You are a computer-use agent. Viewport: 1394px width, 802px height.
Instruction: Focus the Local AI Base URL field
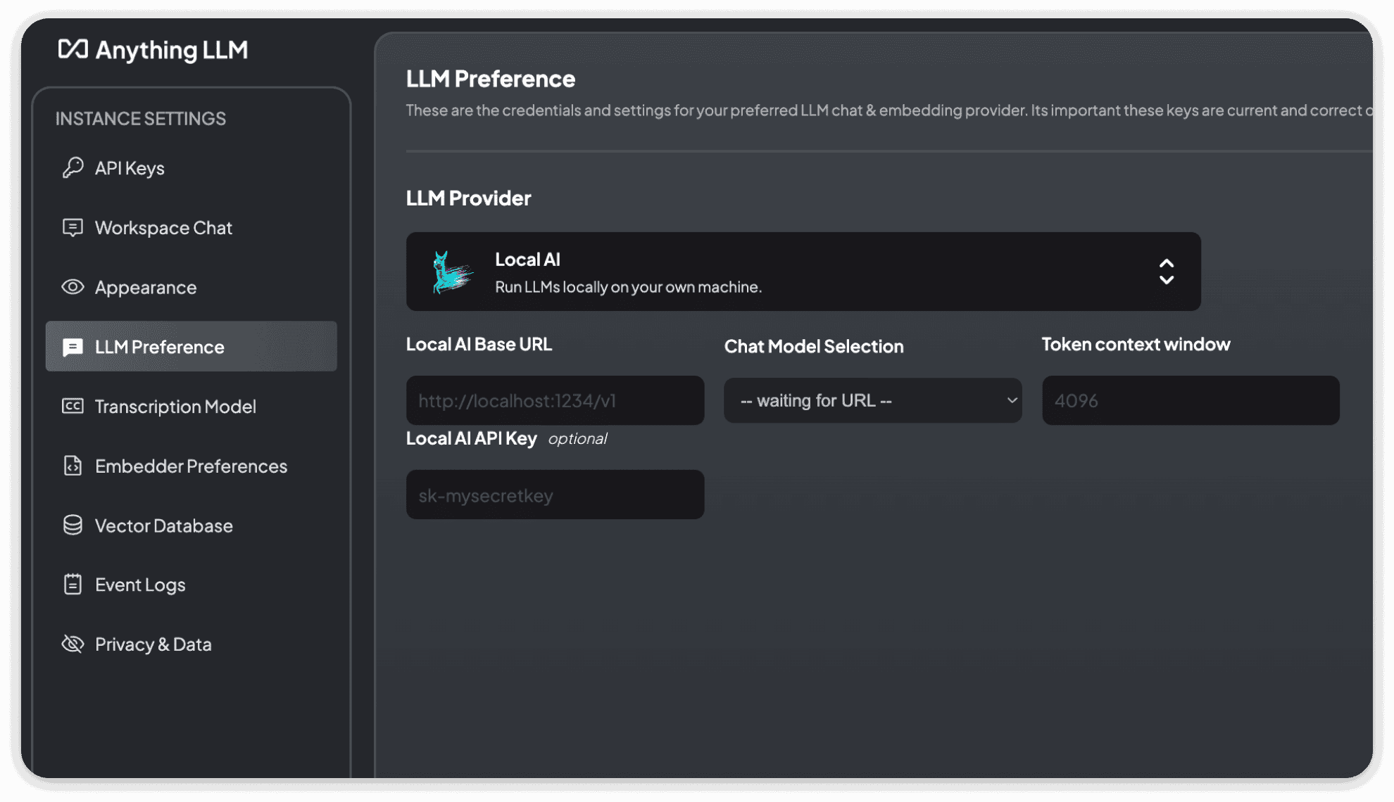(555, 400)
